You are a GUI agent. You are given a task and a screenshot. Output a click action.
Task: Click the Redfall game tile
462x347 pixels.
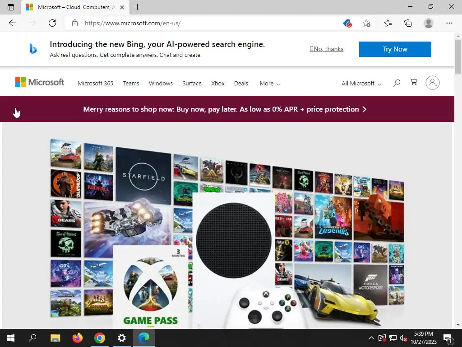click(x=98, y=187)
